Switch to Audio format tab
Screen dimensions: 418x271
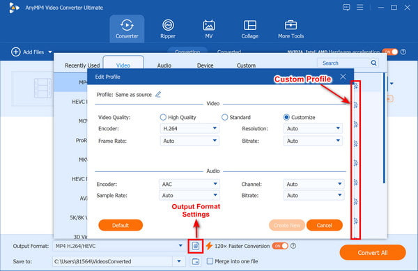point(164,65)
